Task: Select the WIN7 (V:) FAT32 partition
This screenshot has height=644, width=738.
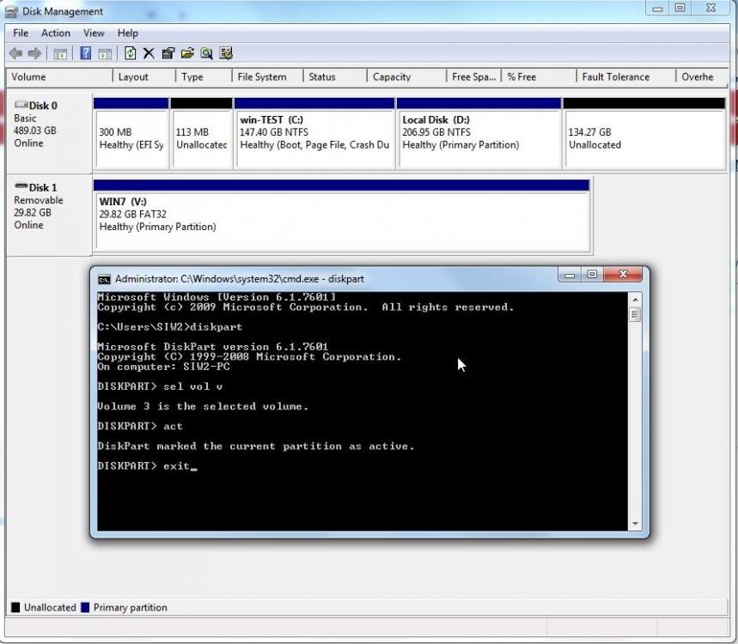Action: pyautogui.click(x=341, y=215)
